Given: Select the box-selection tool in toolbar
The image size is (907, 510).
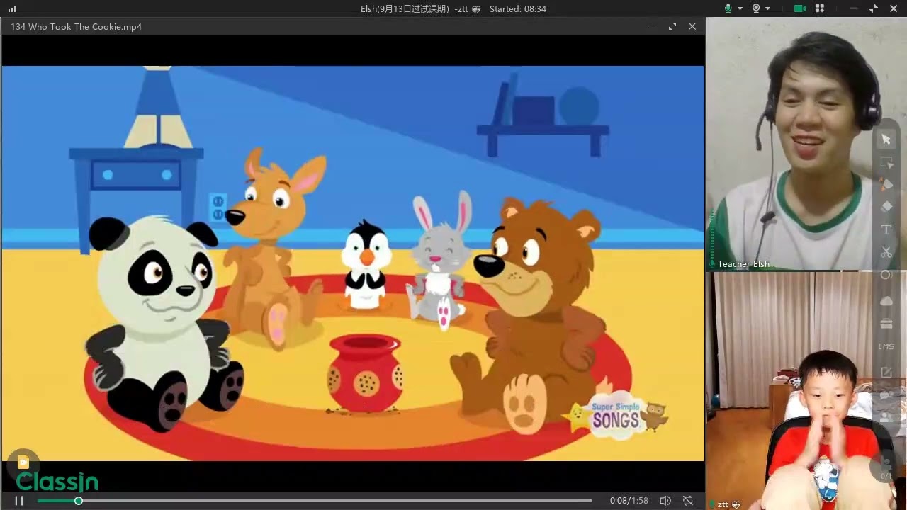Looking at the screenshot, I should 886,163.
